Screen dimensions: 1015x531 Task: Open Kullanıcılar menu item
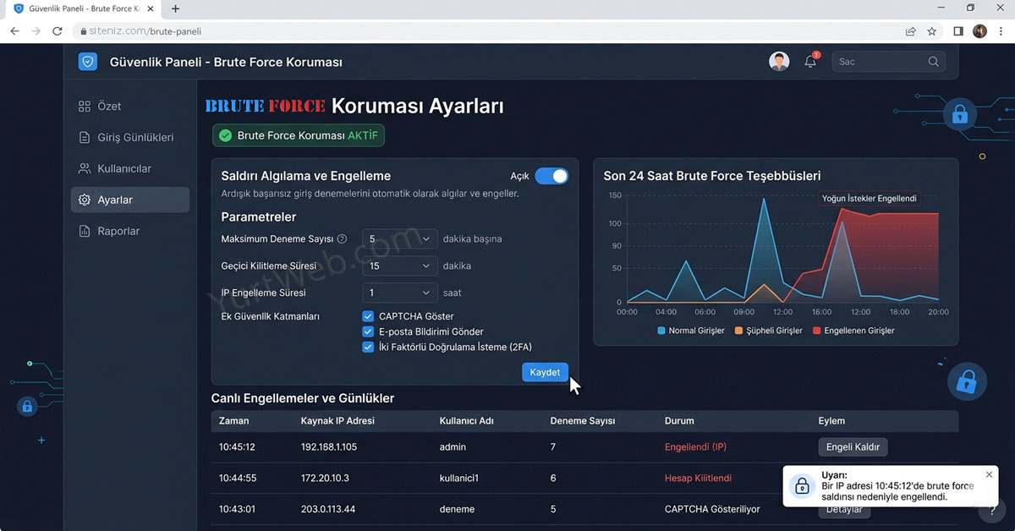130,169
